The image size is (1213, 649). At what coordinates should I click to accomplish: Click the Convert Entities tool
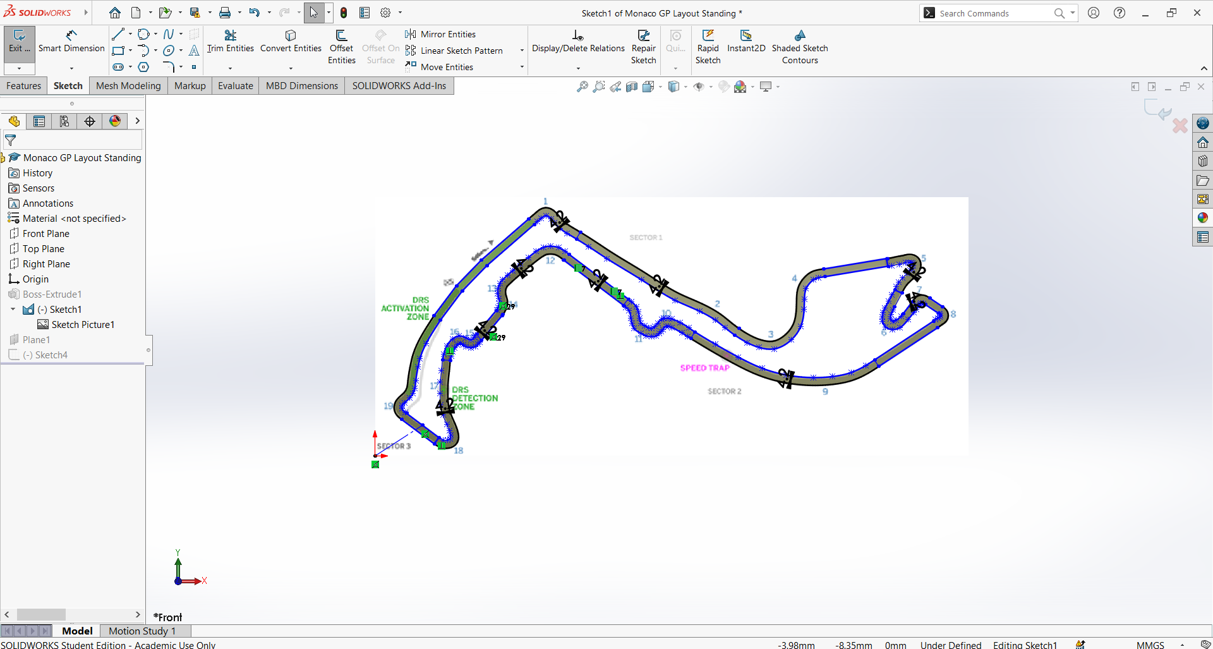(291, 41)
